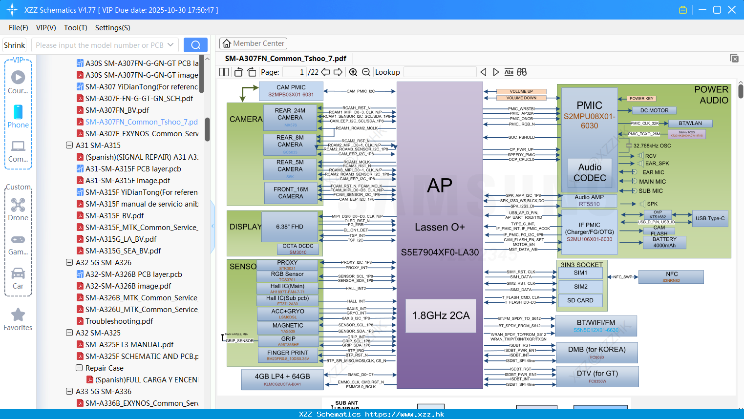Open the File(F) menu
Viewport: 744px width, 419px height.
[x=19, y=28]
